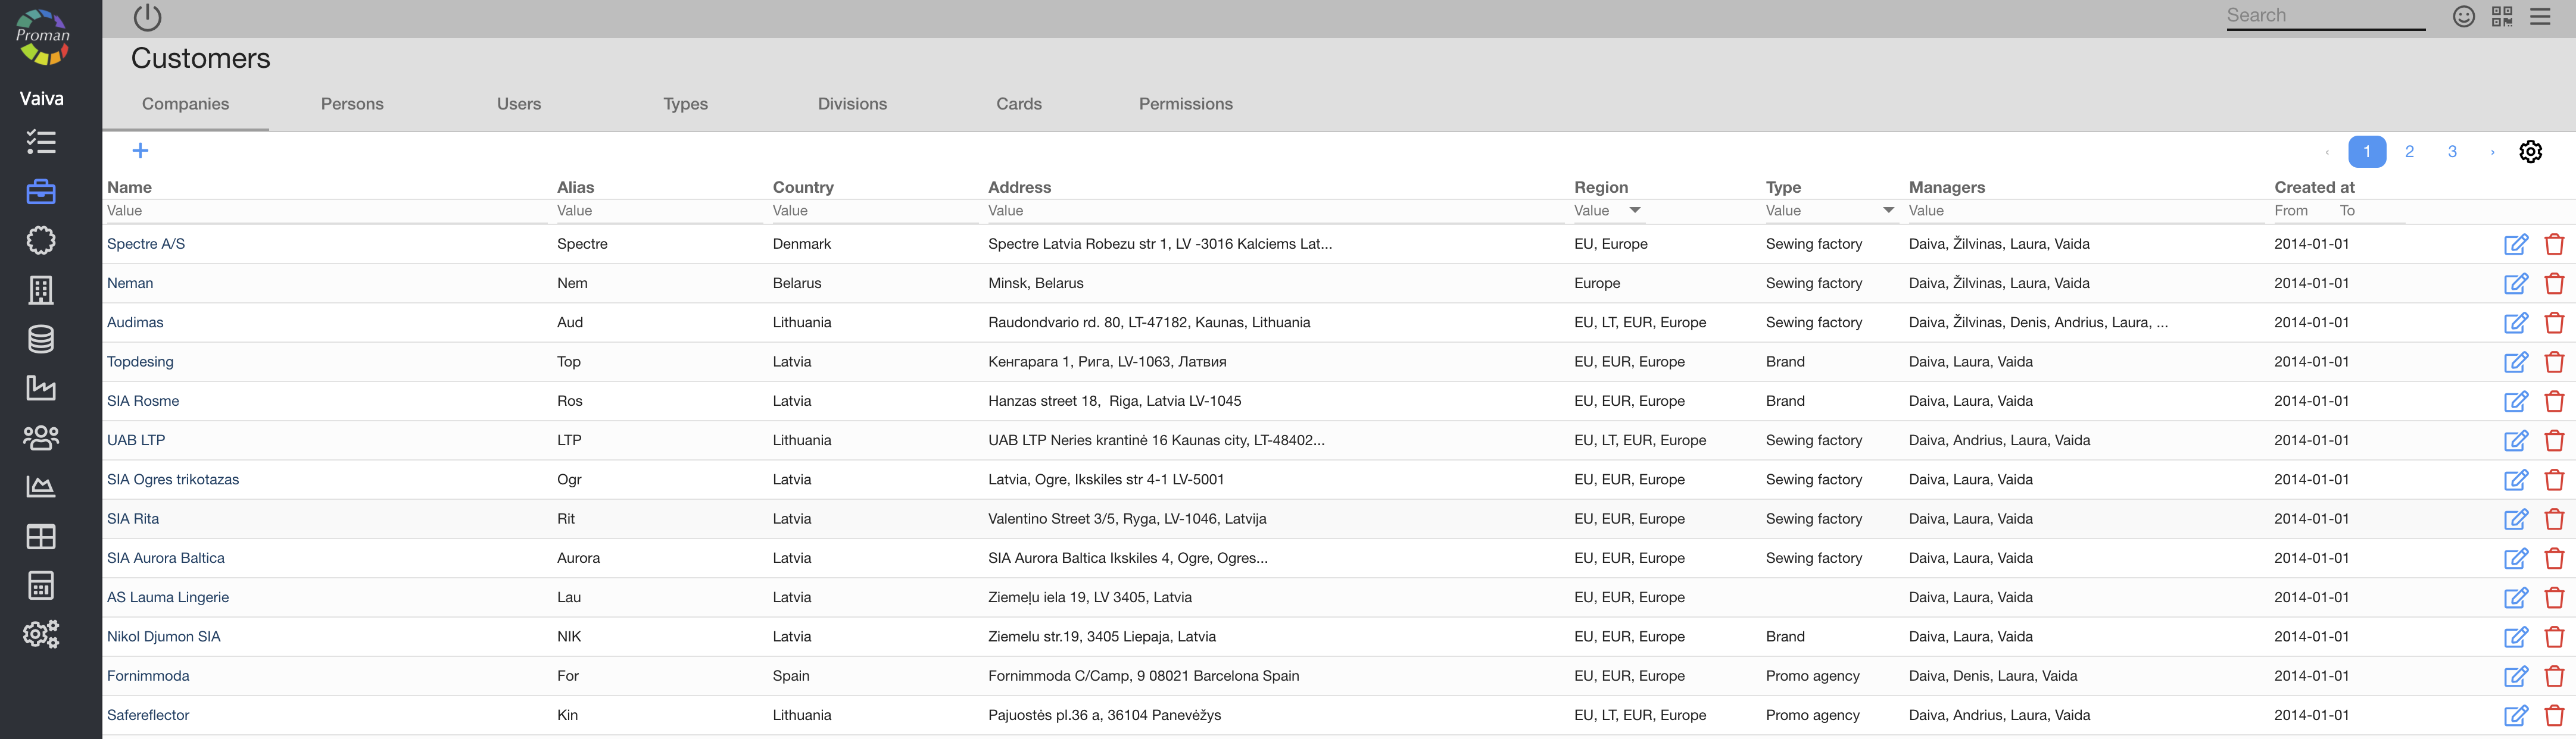Viewport: 2576px width, 739px height.
Task: Click the power logout icon
Action: pyautogui.click(x=147, y=17)
